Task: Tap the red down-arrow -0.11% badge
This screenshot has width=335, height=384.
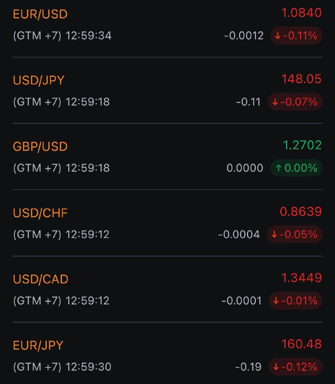Action: pyautogui.click(x=296, y=36)
